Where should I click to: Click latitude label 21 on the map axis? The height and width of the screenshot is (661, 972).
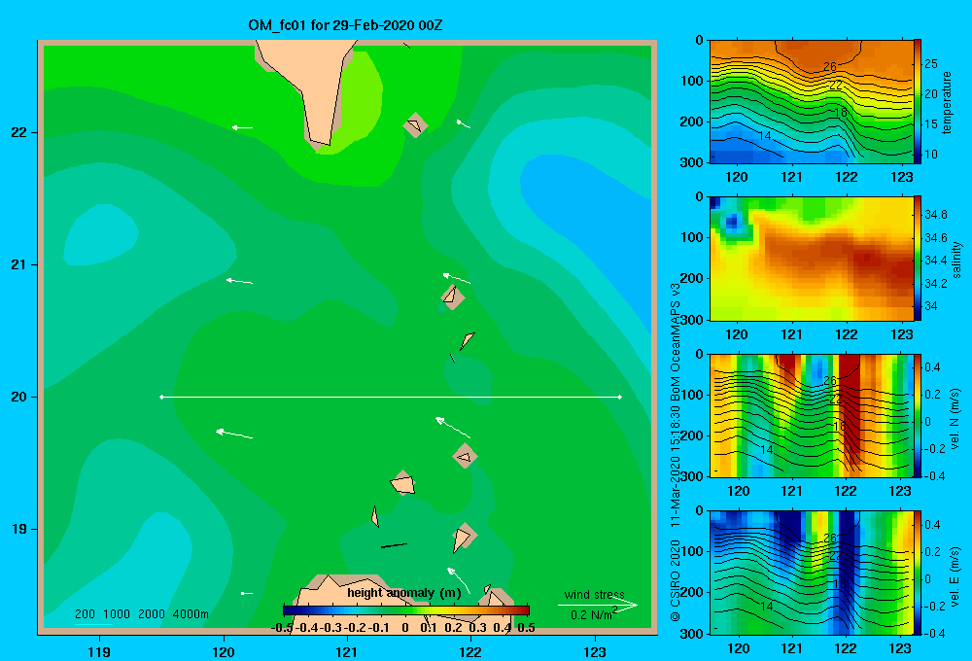pyautogui.click(x=19, y=264)
